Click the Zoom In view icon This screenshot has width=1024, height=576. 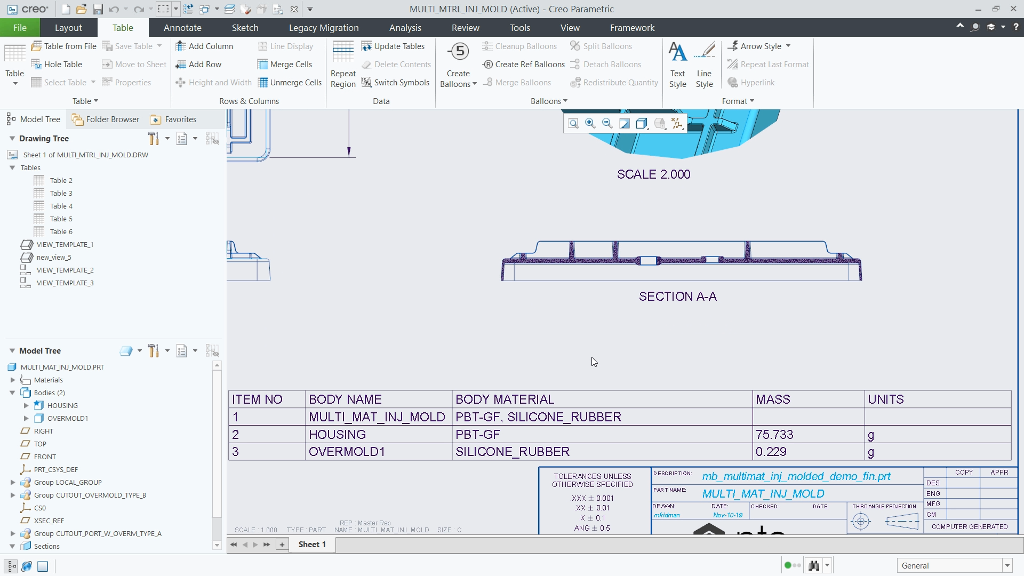click(590, 124)
